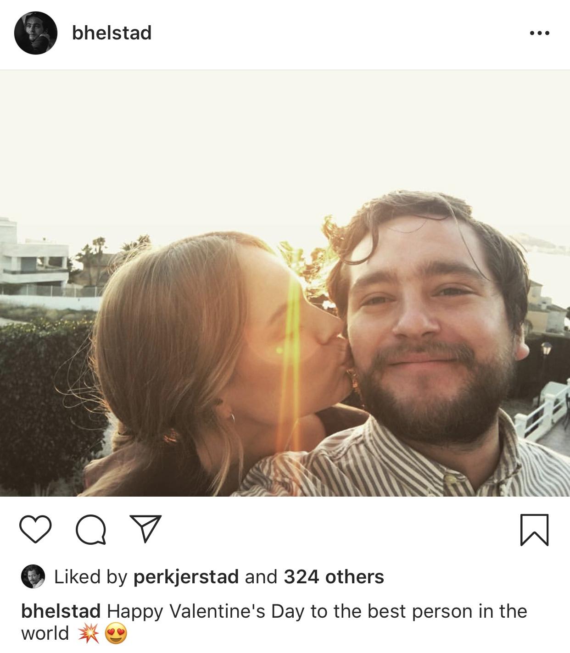The height and width of the screenshot is (653, 570).
Task: Share the post using the paper plane icon
Action: 145,529
